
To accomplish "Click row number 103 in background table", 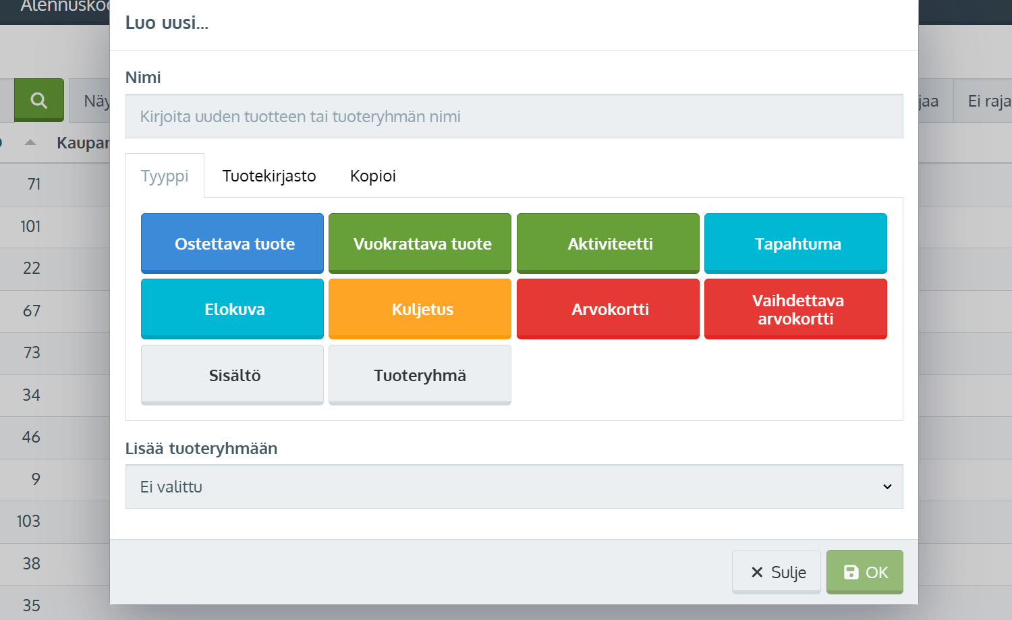I will [x=28, y=522].
